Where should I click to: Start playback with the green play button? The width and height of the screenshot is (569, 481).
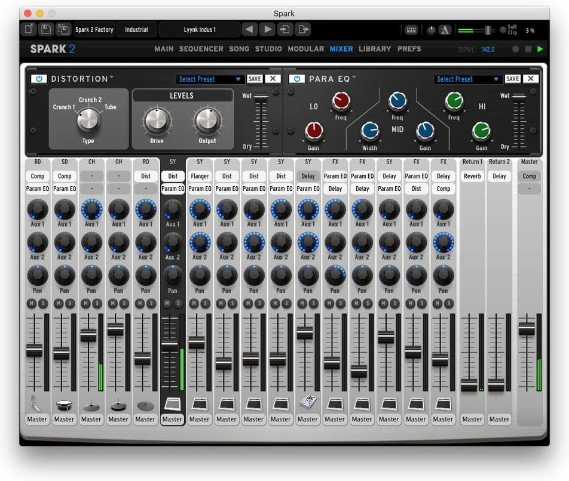coord(540,49)
